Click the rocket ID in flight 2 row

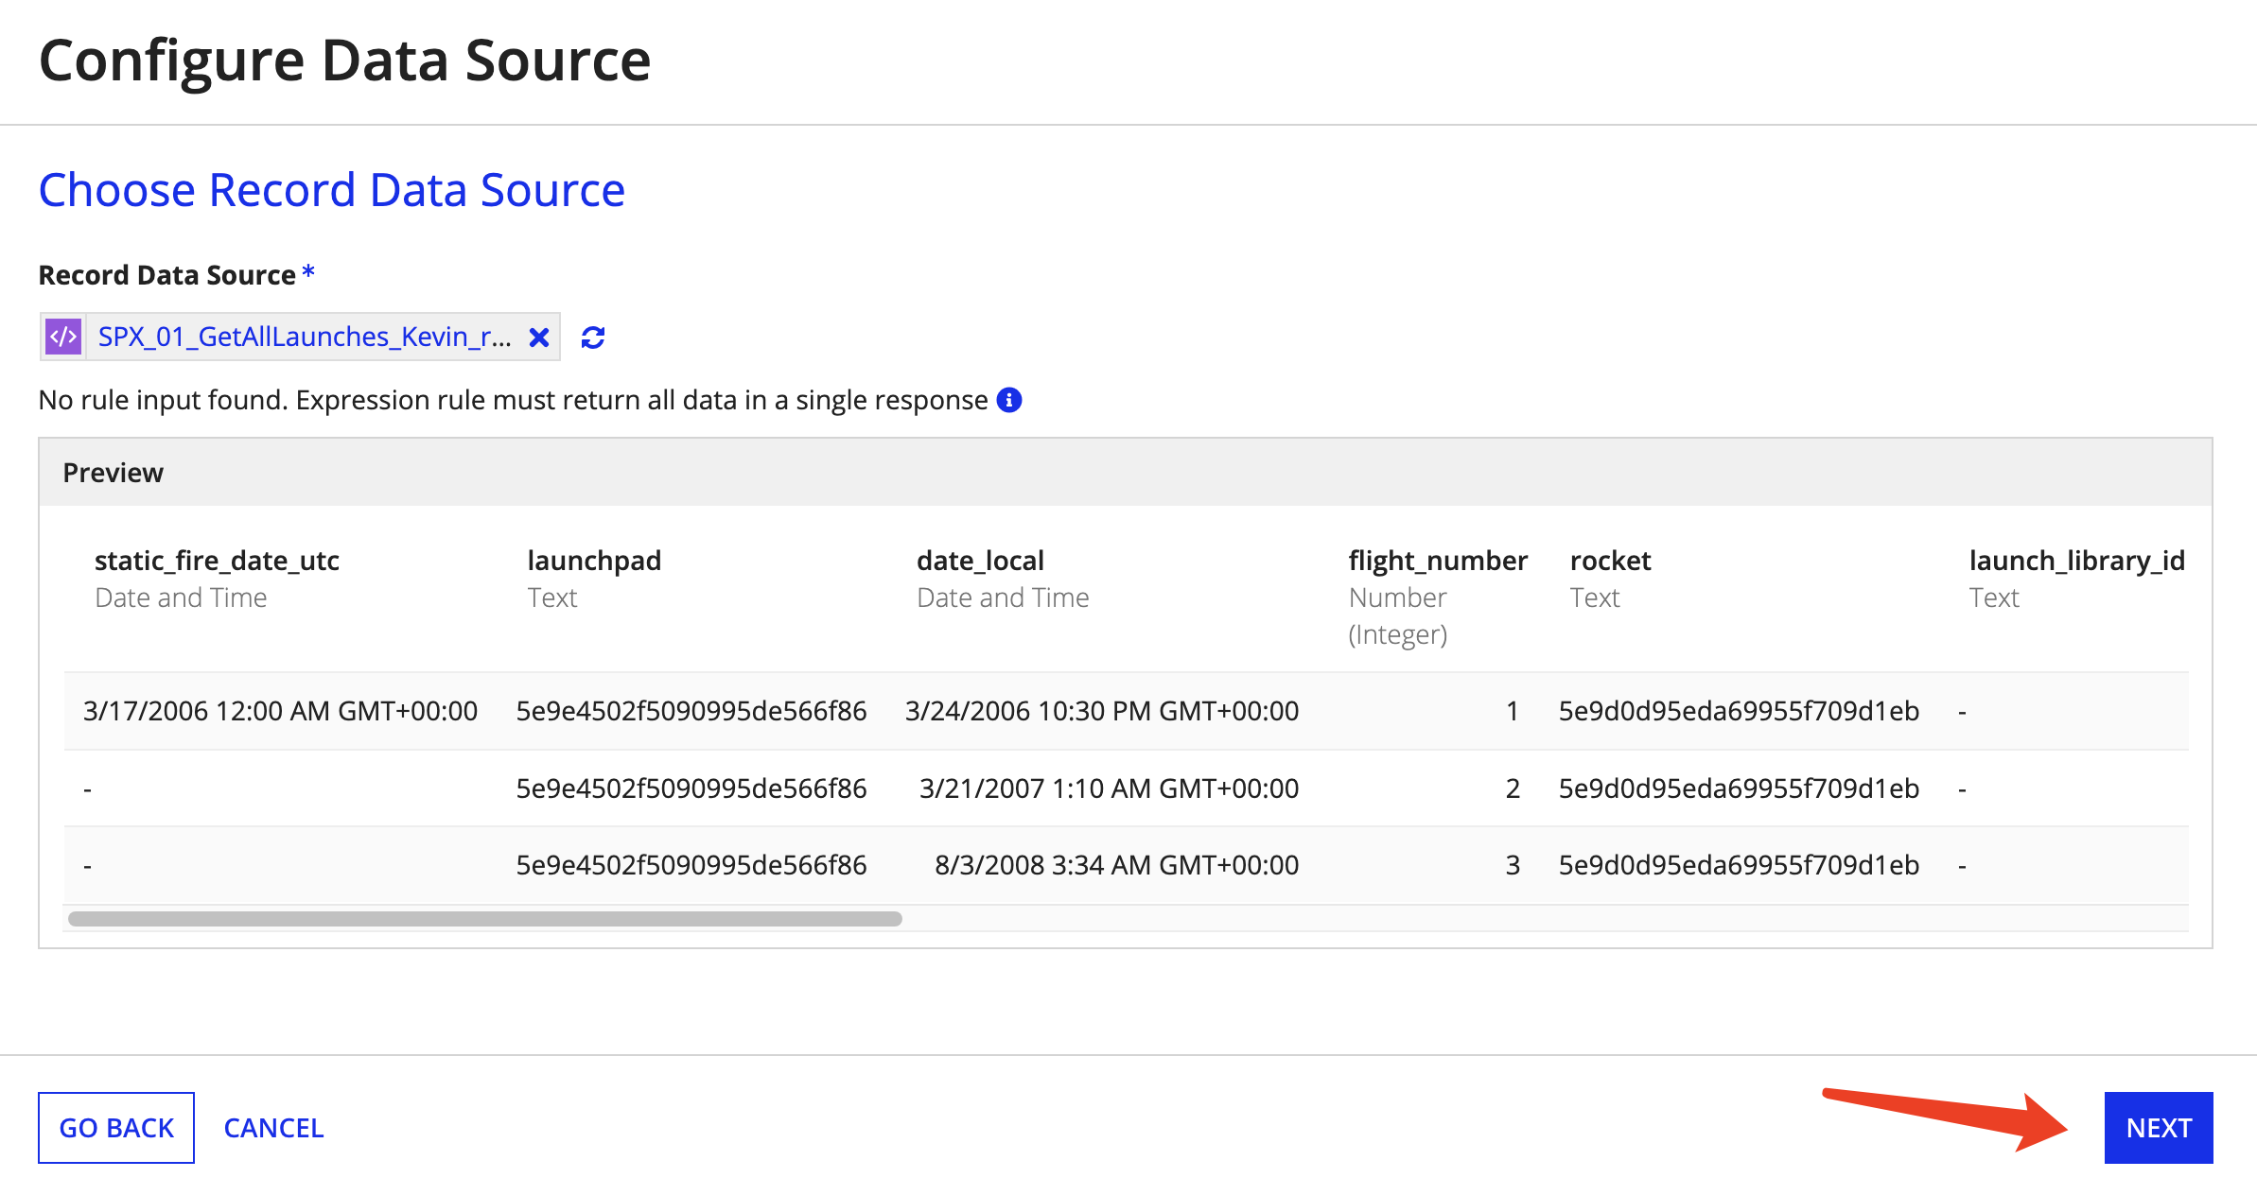coord(1739,788)
